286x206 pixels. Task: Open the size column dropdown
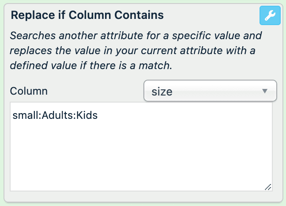(x=210, y=91)
